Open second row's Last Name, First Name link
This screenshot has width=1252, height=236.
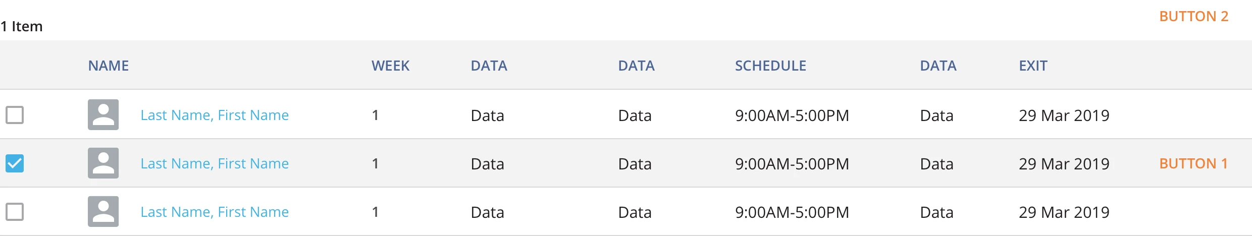[x=215, y=163]
